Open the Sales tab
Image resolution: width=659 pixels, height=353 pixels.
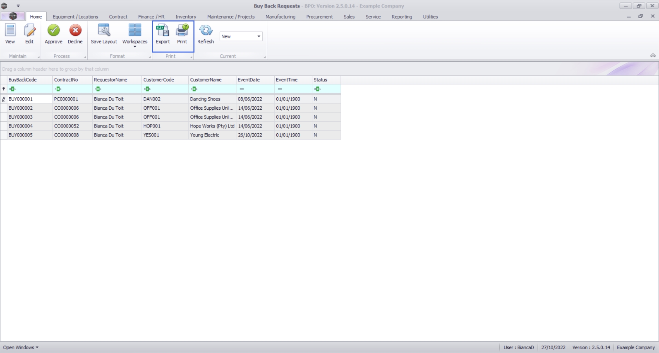tap(349, 16)
